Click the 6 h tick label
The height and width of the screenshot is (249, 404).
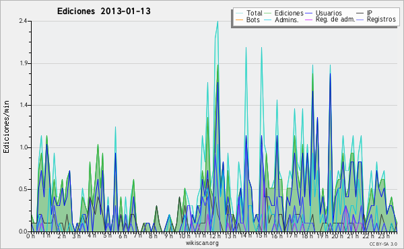point(123,236)
